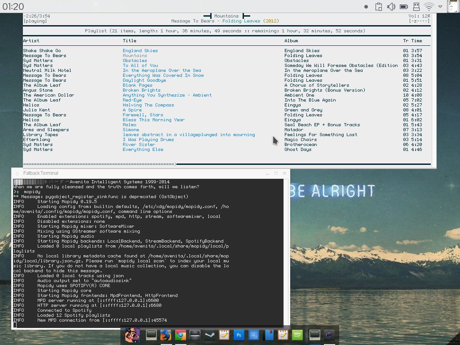460x345 pixels.
Task: Select Anything You Synthesize - Ambient
Action: point(167,95)
